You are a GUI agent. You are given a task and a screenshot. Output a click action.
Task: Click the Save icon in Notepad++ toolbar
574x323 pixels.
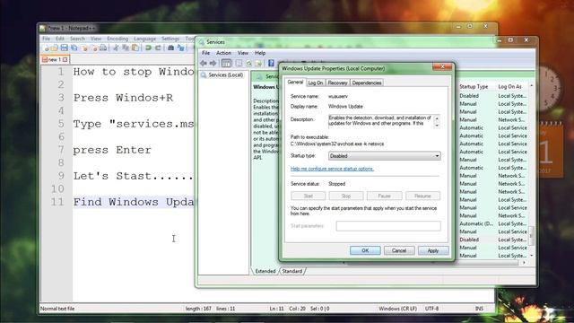click(x=64, y=48)
